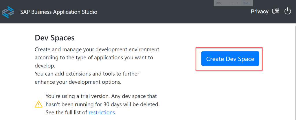
Task: Zoom in with the plus icon
Action: (x=237, y=3)
